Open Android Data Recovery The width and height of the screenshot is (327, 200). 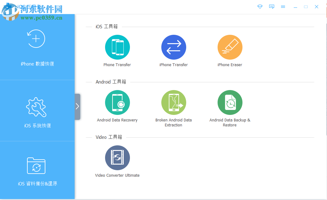coord(117,102)
